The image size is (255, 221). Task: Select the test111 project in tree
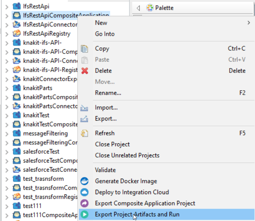(x=32, y=206)
